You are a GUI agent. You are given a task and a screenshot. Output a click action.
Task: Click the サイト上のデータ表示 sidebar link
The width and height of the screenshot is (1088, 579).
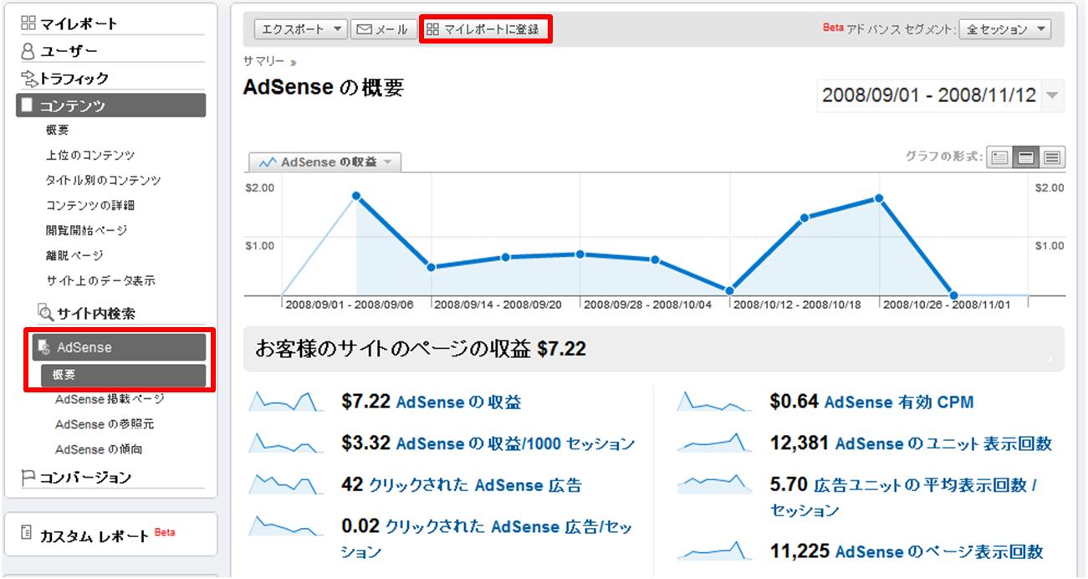tap(100, 280)
